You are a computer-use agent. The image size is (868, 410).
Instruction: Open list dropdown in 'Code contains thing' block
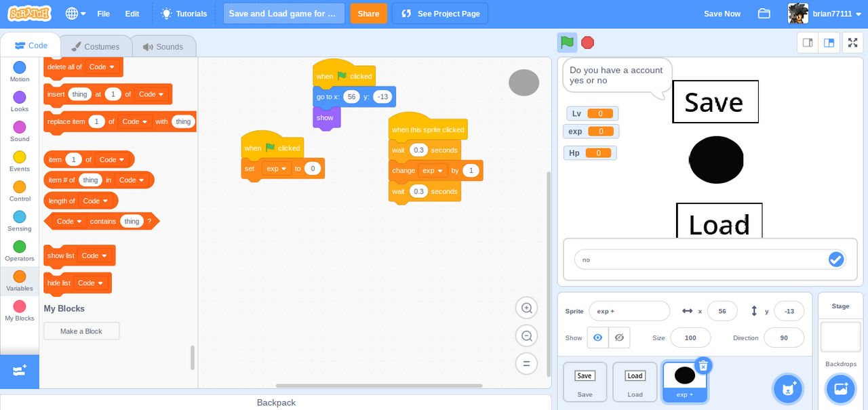(71, 222)
